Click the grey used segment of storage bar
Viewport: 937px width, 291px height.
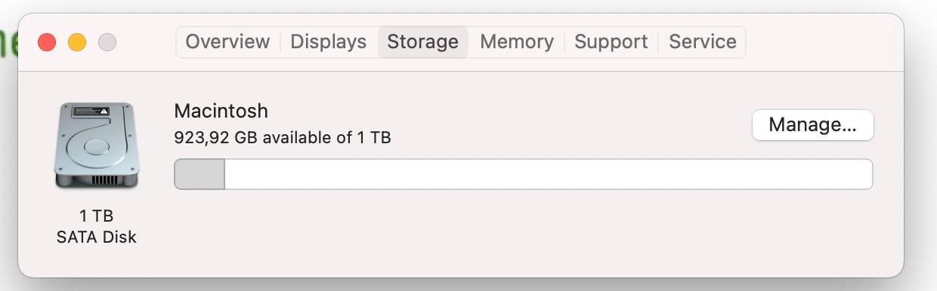(x=199, y=174)
